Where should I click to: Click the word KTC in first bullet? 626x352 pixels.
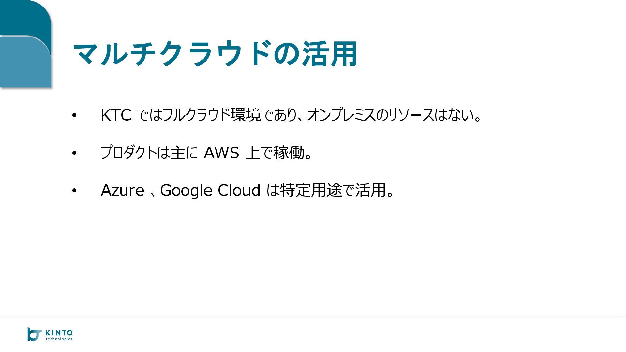[116, 115]
